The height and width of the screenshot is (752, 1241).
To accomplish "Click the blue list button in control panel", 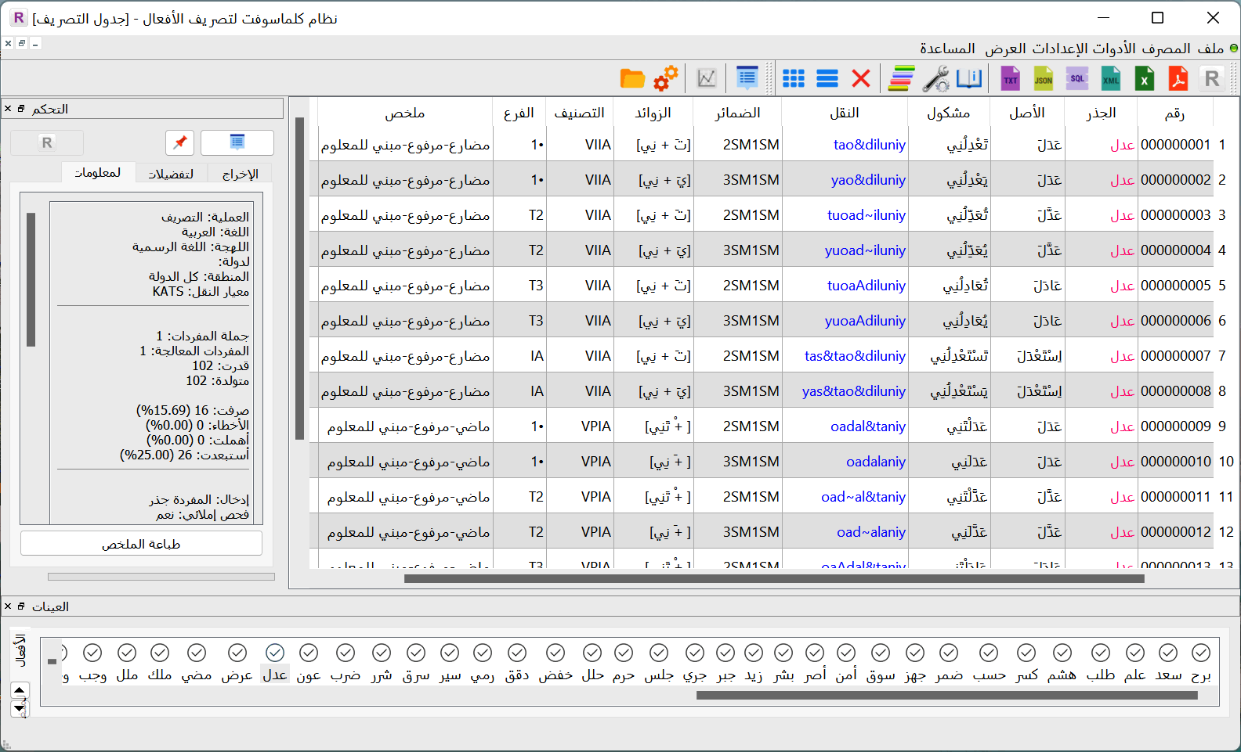I will [237, 142].
